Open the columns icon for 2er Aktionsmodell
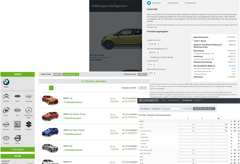240x164 pixels. coord(235,150)
